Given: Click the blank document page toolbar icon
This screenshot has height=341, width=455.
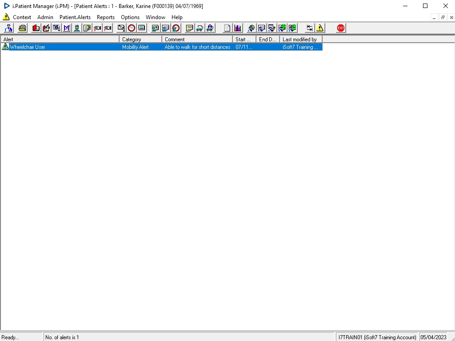Looking at the screenshot, I should [227, 28].
